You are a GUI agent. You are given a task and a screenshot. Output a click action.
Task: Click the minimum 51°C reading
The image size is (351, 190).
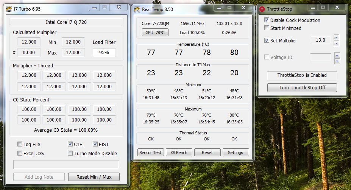click(207, 91)
